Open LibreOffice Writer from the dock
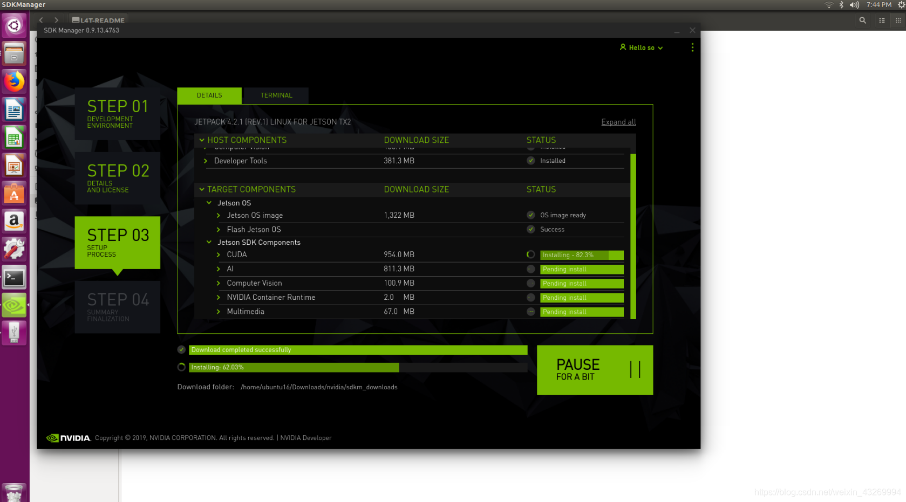This screenshot has width=906, height=502. [x=14, y=109]
